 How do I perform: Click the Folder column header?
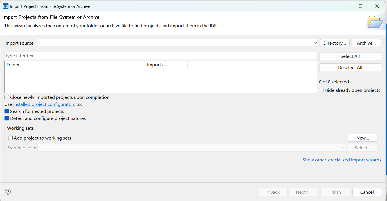click(75, 65)
